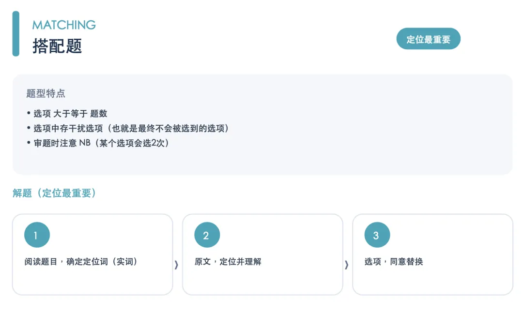Select the bullet 审题时注意 NB
This screenshot has height=312, width=523.
coord(98,143)
